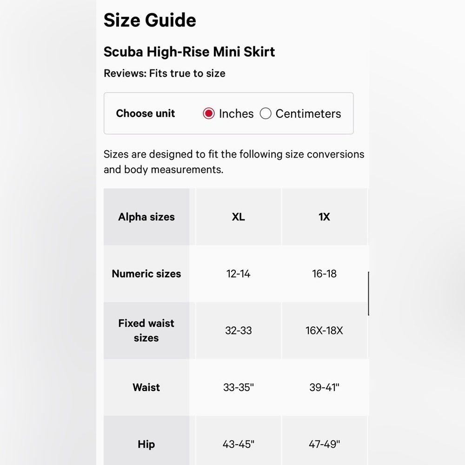The image size is (465, 465).
Task: Click the Inches label text
Action: tap(236, 113)
